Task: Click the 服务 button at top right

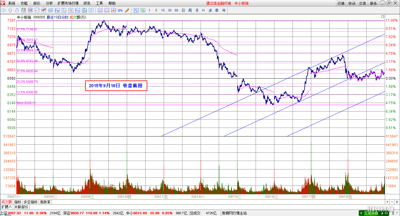Action: point(373,3)
